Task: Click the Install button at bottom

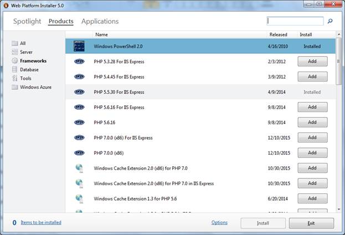Action: tap(263, 223)
